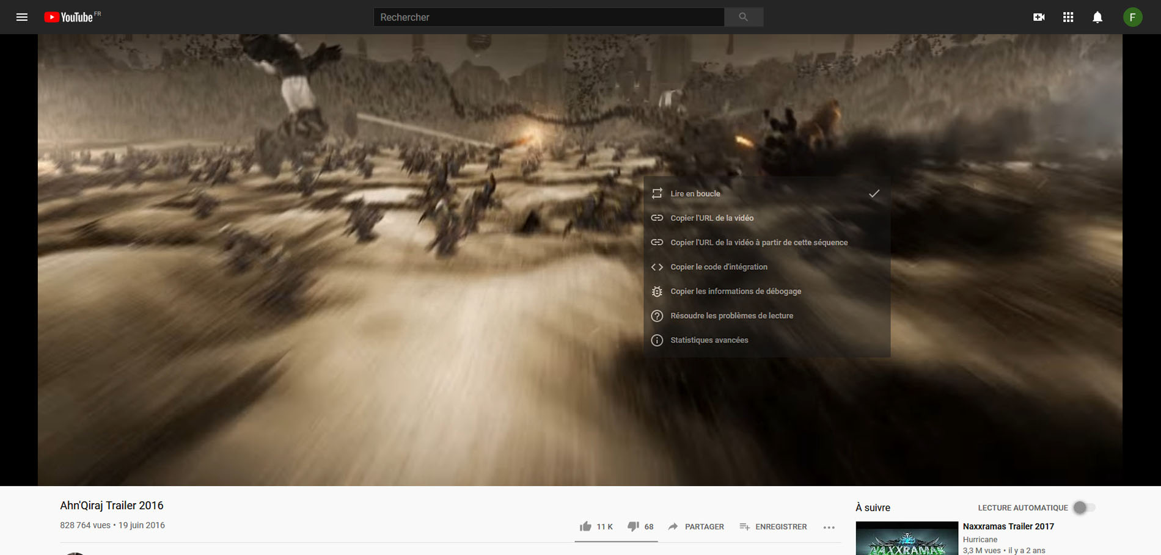Viewport: 1161px width, 555px height.
Task: Toggle Lire en boucle loop option
Action: (767, 194)
